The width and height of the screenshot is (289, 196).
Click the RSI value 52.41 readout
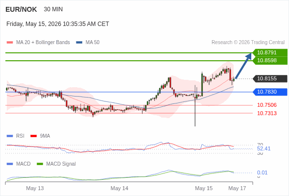(x=264, y=148)
